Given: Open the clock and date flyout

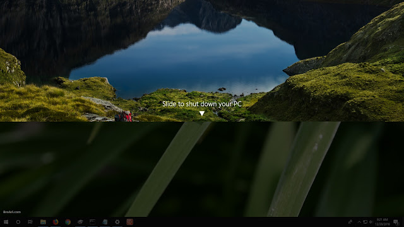Looking at the screenshot, I should (x=383, y=222).
